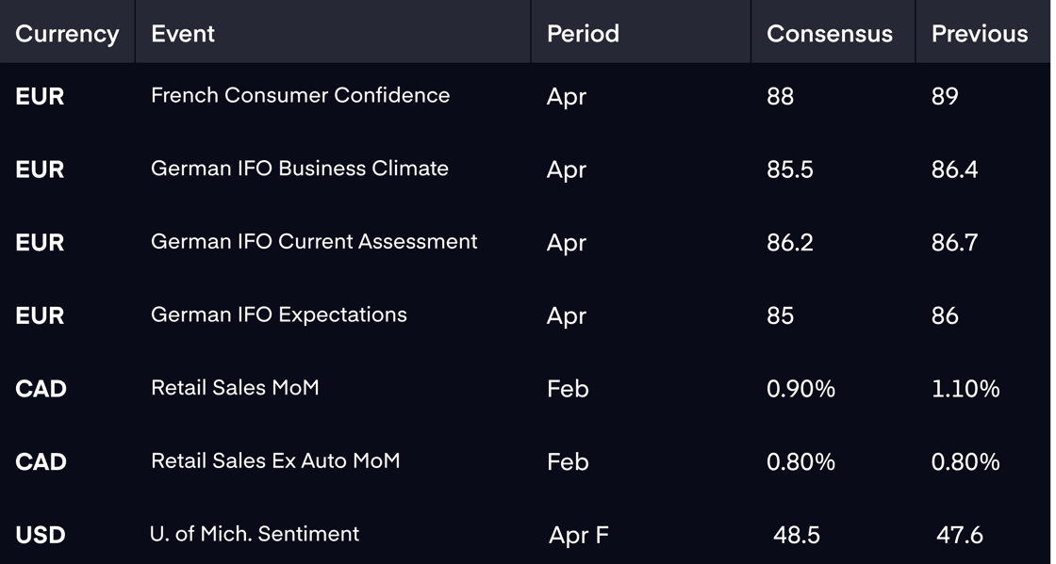The width and height of the screenshot is (1056, 564).
Task: Open German IFO Business Climate event
Action: 299,168
